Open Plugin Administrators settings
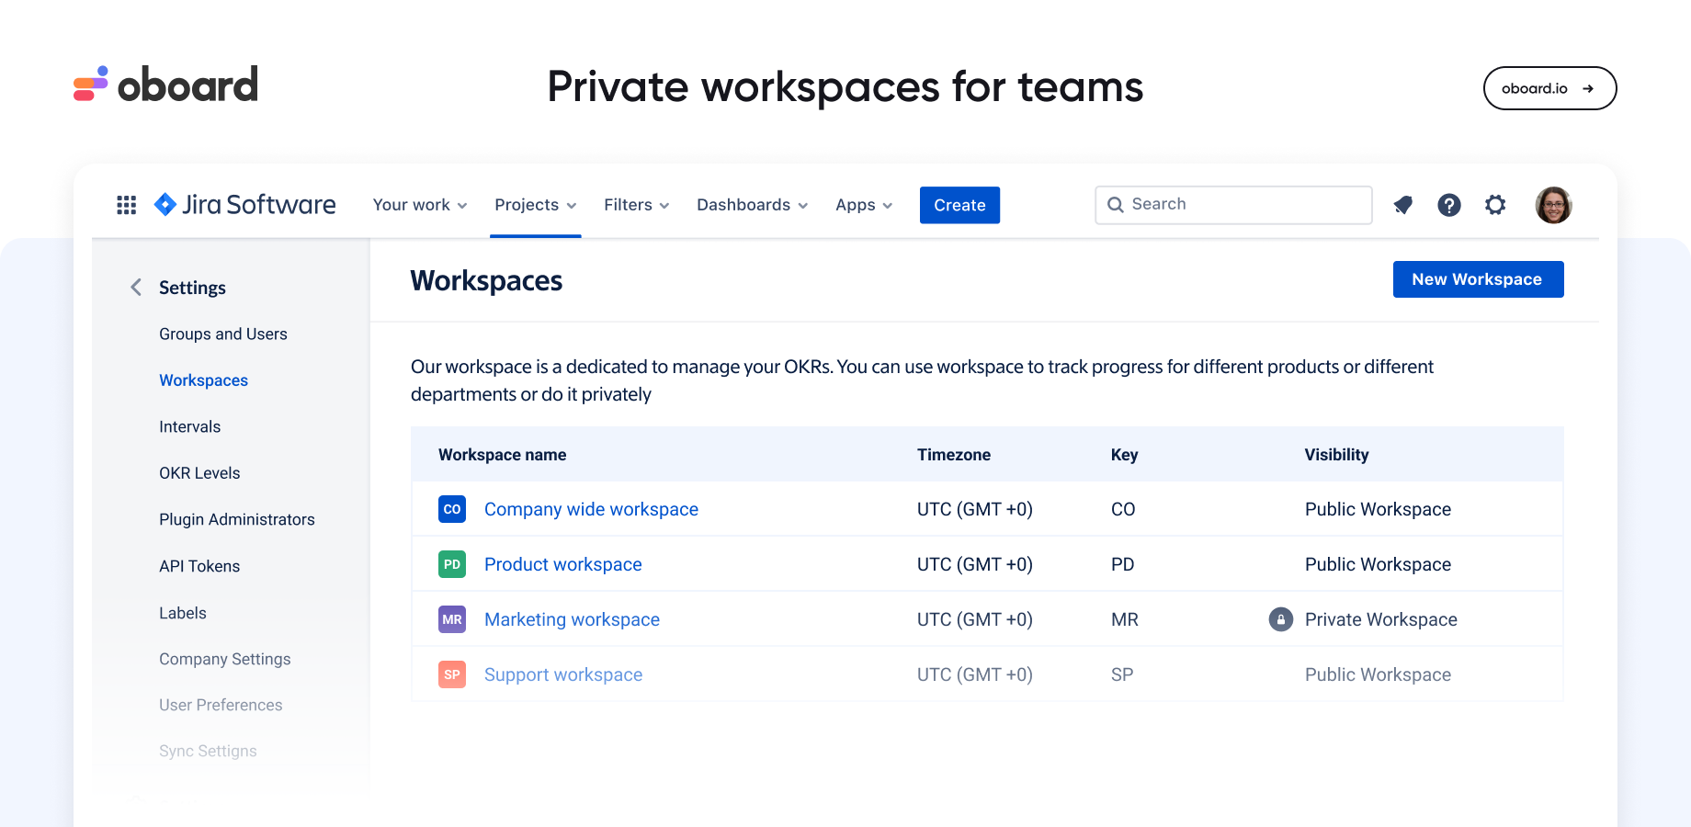The image size is (1691, 827). pos(237,520)
